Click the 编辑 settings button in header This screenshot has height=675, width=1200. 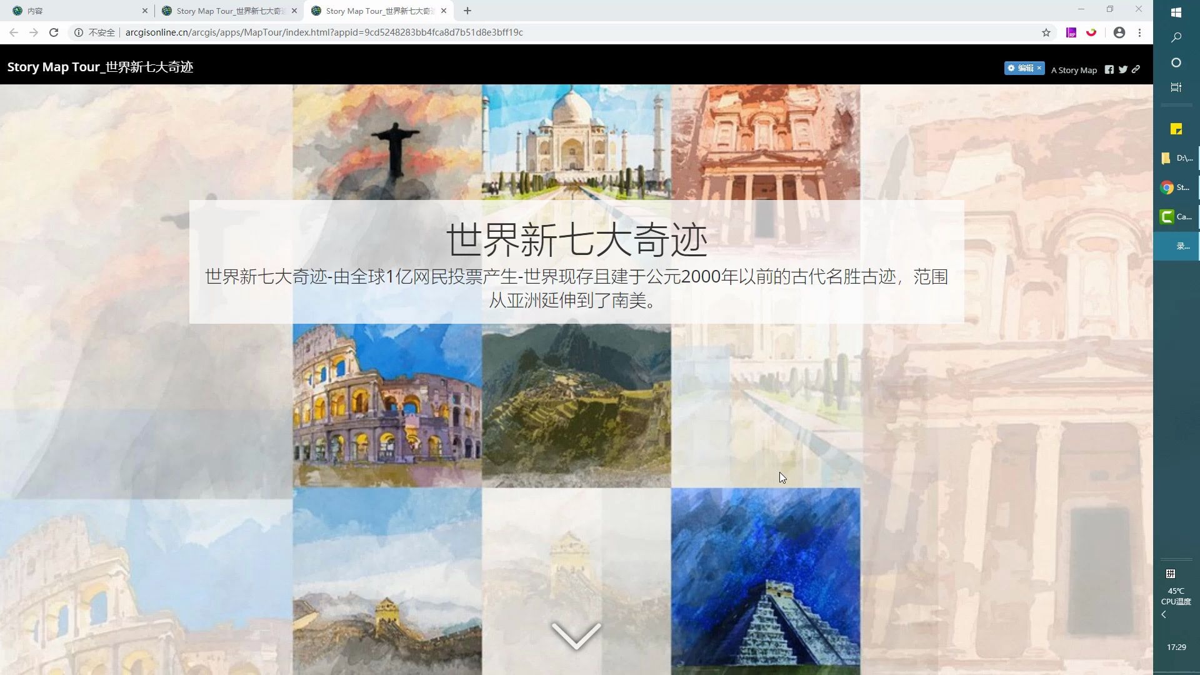(x=1020, y=68)
